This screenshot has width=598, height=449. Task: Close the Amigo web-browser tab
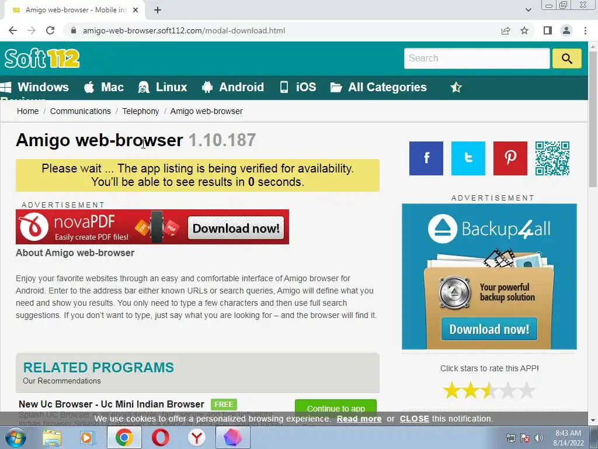[x=135, y=10]
